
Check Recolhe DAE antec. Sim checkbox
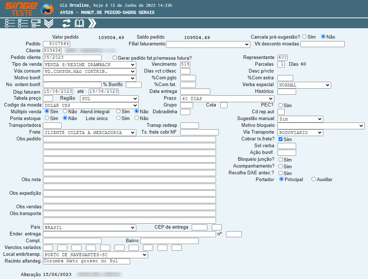tap(280, 173)
